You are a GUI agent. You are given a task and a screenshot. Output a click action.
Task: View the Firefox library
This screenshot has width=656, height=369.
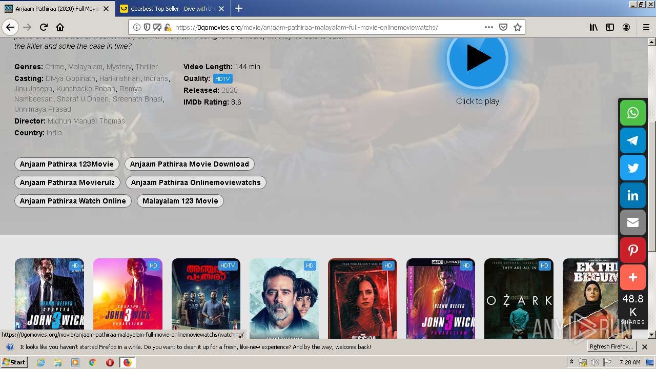click(x=593, y=27)
